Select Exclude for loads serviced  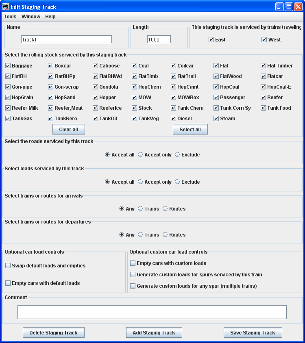177,182
